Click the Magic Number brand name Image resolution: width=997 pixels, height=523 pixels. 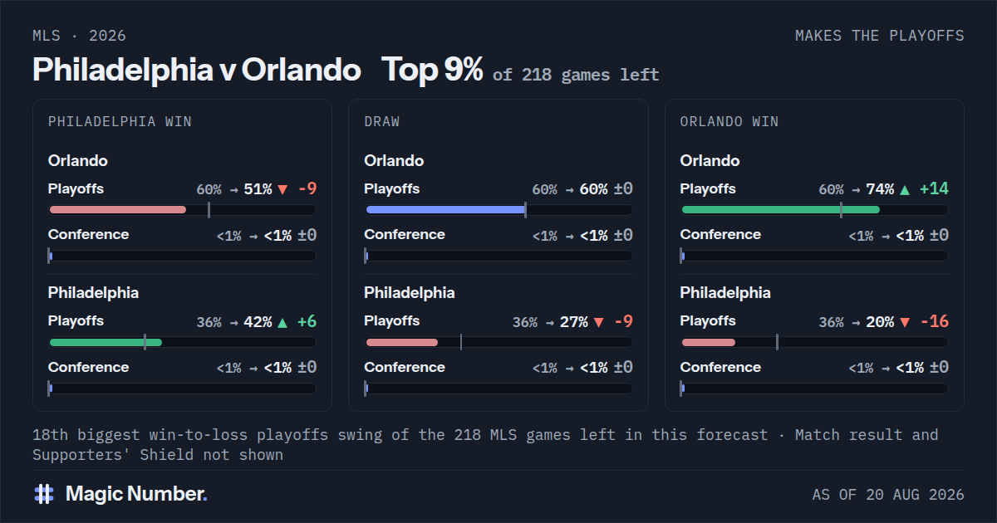pos(136,494)
